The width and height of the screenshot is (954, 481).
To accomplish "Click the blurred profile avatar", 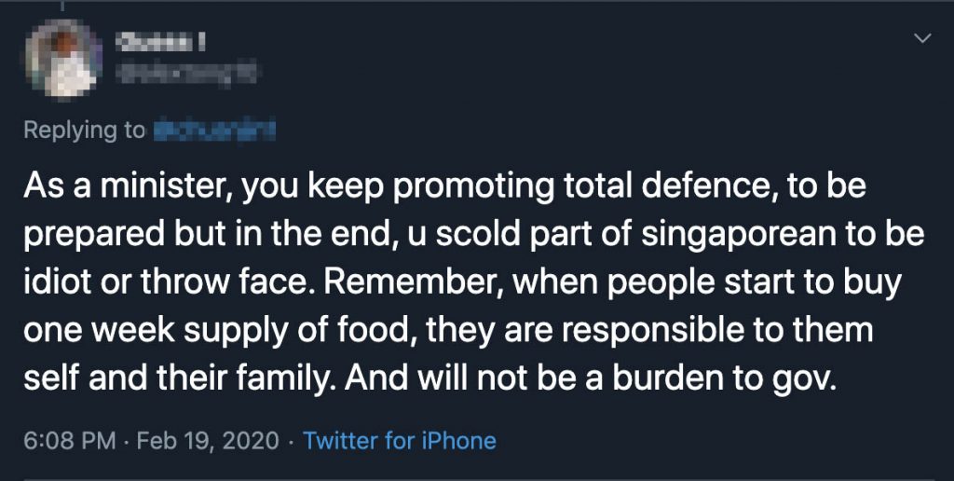I will tap(61, 60).
